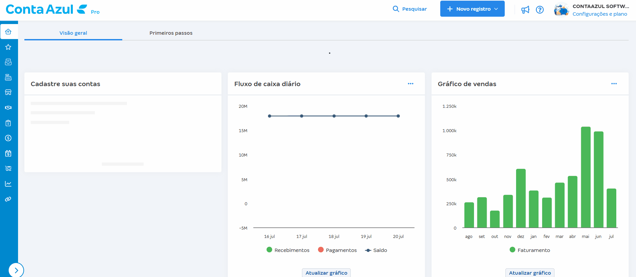Open the dollar coin icon in sidebar
Viewport: 636px width, 277px height.
[8, 138]
